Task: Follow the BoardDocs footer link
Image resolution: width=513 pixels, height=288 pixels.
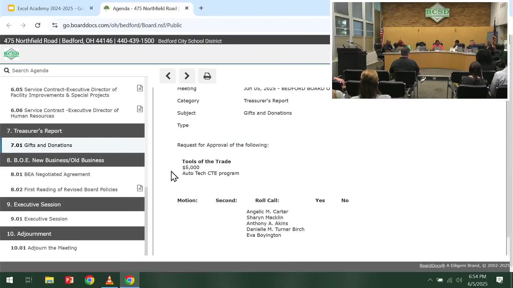Action: [x=430, y=266]
